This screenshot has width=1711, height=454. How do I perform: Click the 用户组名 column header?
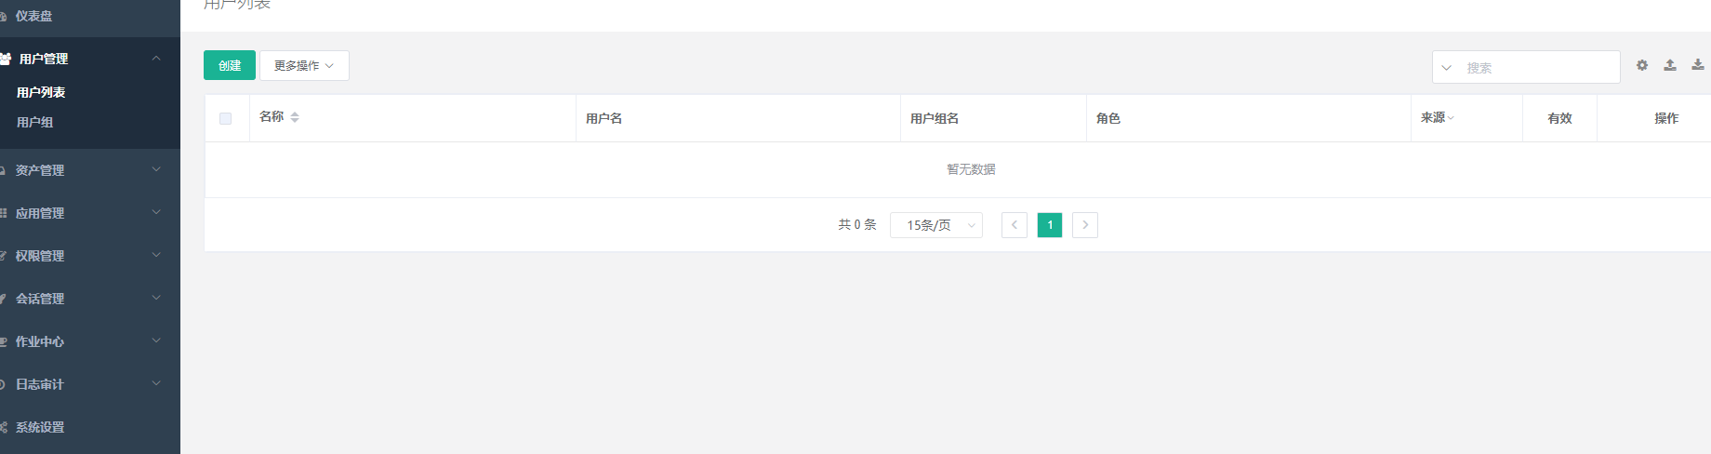click(935, 118)
